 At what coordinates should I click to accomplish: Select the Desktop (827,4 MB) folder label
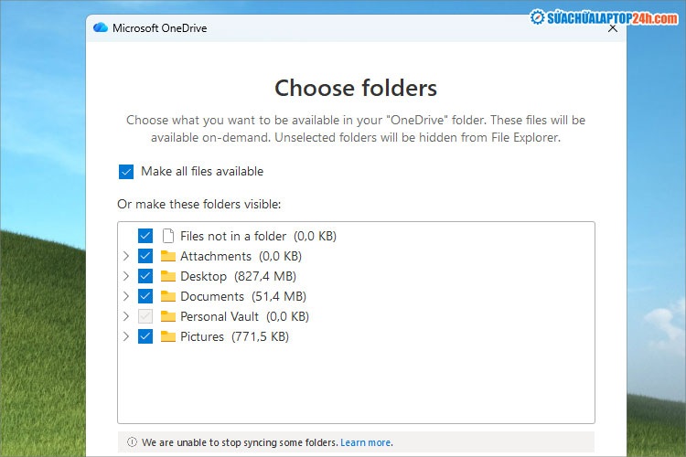(238, 276)
